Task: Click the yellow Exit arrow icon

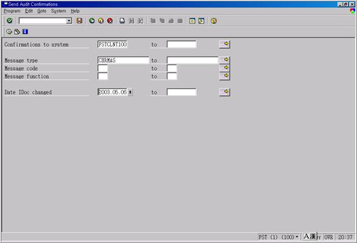Action: 101,21
